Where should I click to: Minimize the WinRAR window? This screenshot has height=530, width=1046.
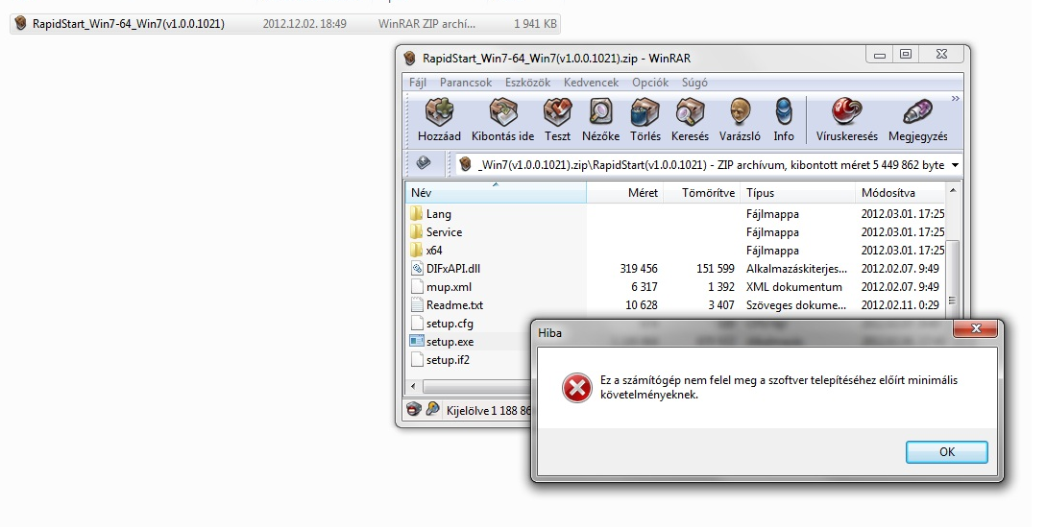click(x=879, y=55)
